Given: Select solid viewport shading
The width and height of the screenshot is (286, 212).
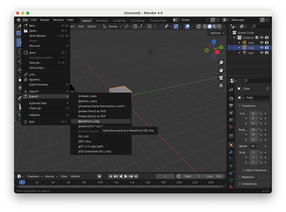Looking at the screenshot, I should pos(210,26).
